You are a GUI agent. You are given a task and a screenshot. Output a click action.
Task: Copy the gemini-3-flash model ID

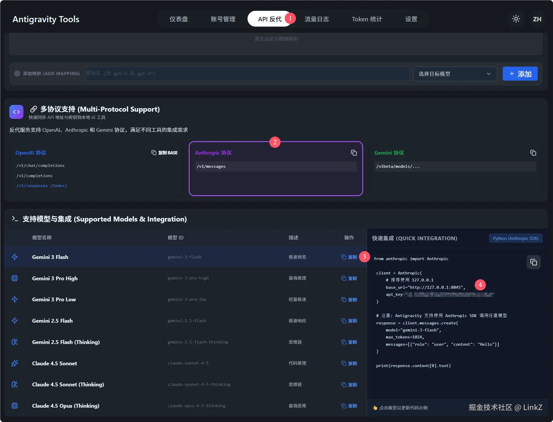click(x=349, y=257)
